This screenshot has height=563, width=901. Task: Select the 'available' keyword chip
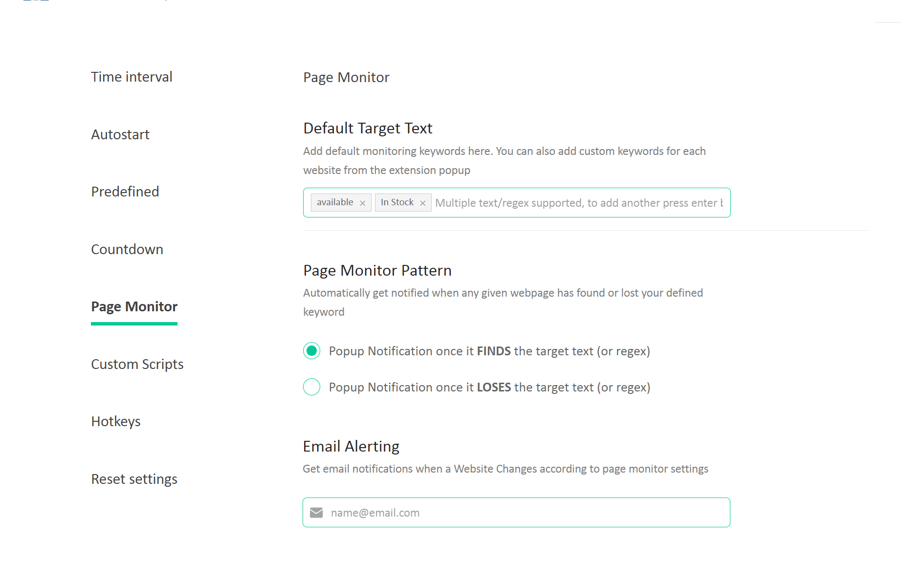point(335,202)
